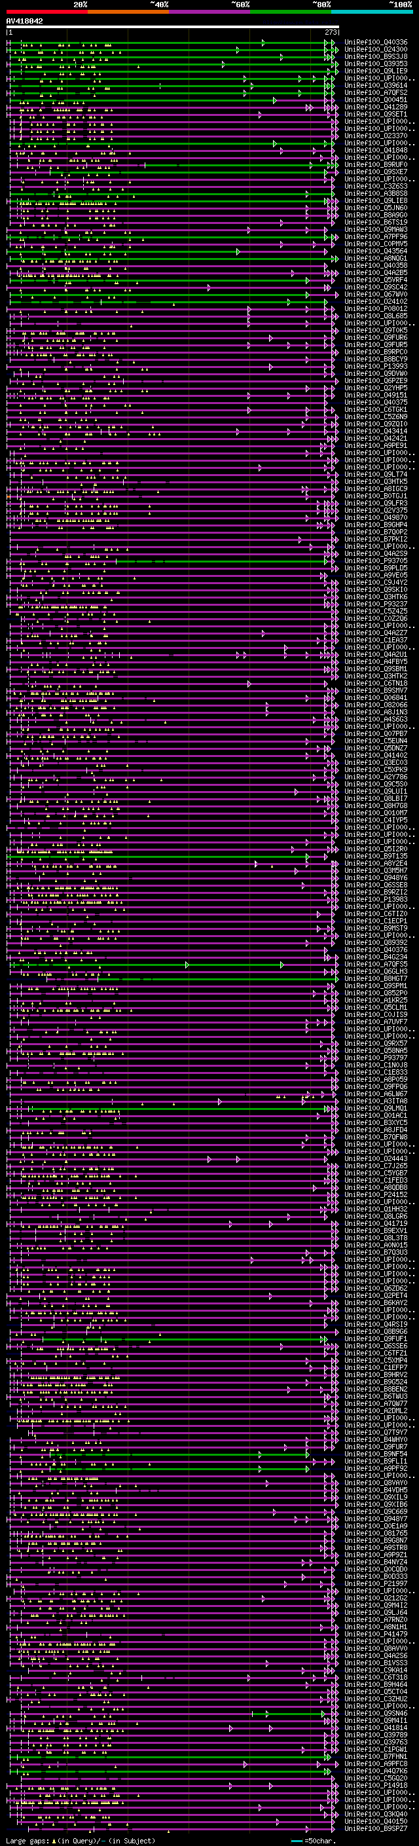
Task: Select the UniRef100_Q5CLM1 label
Action: tap(376, 1007)
